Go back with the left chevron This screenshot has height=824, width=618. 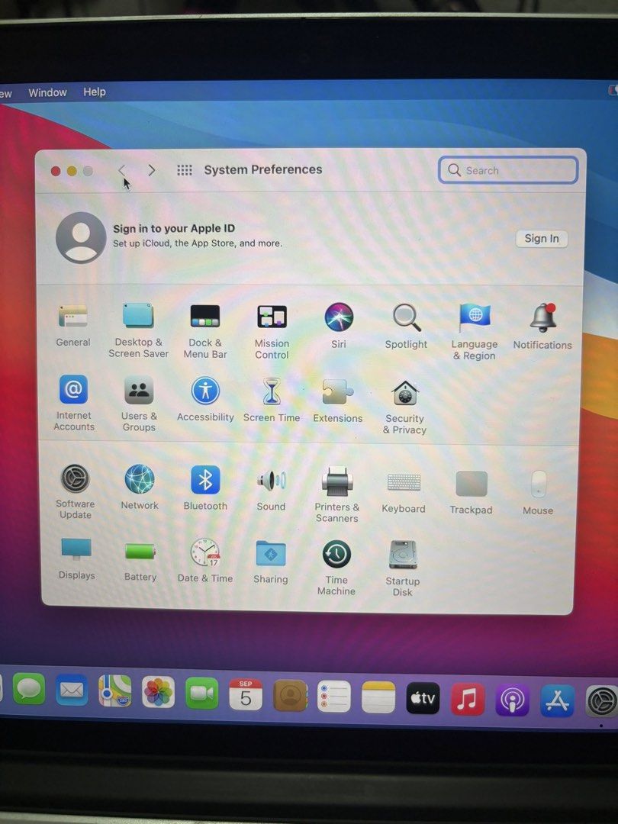(122, 169)
